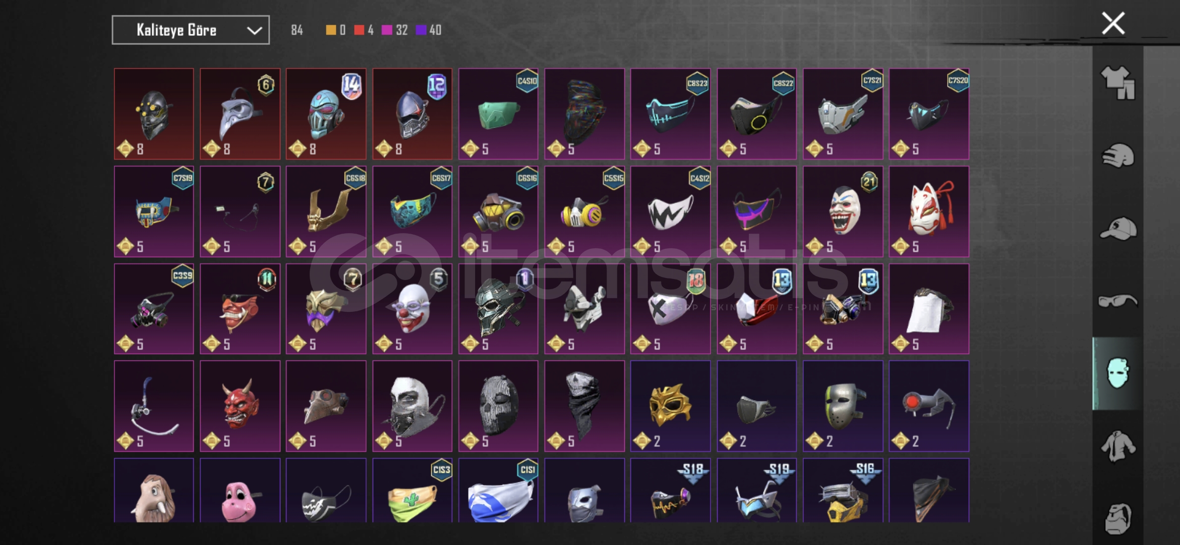The height and width of the screenshot is (545, 1180).
Task: Filter by the pink quality swatch
Action: coord(387,30)
